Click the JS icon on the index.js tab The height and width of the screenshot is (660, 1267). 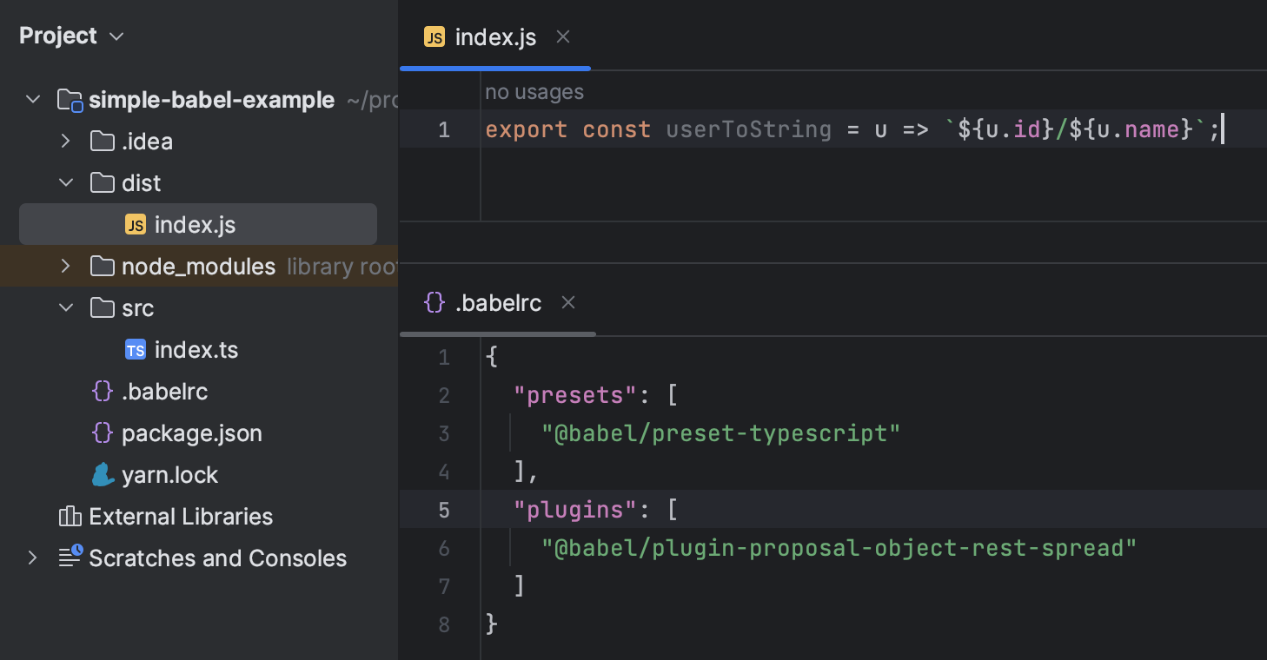pyautogui.click(x=434, y=37)
